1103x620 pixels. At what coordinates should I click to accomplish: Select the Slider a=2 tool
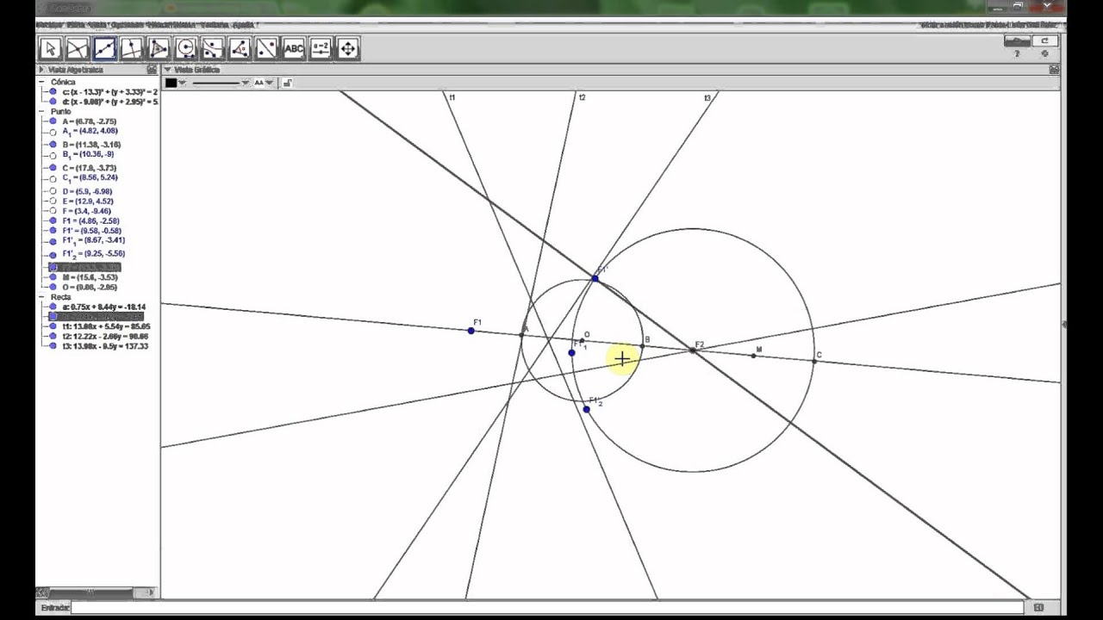coord(321,48)
